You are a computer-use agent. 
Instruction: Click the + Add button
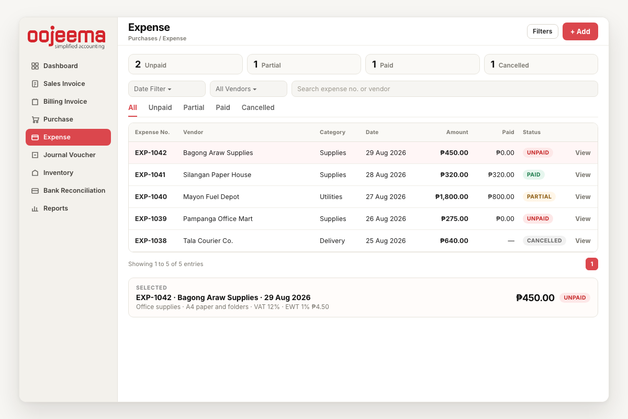580,31
